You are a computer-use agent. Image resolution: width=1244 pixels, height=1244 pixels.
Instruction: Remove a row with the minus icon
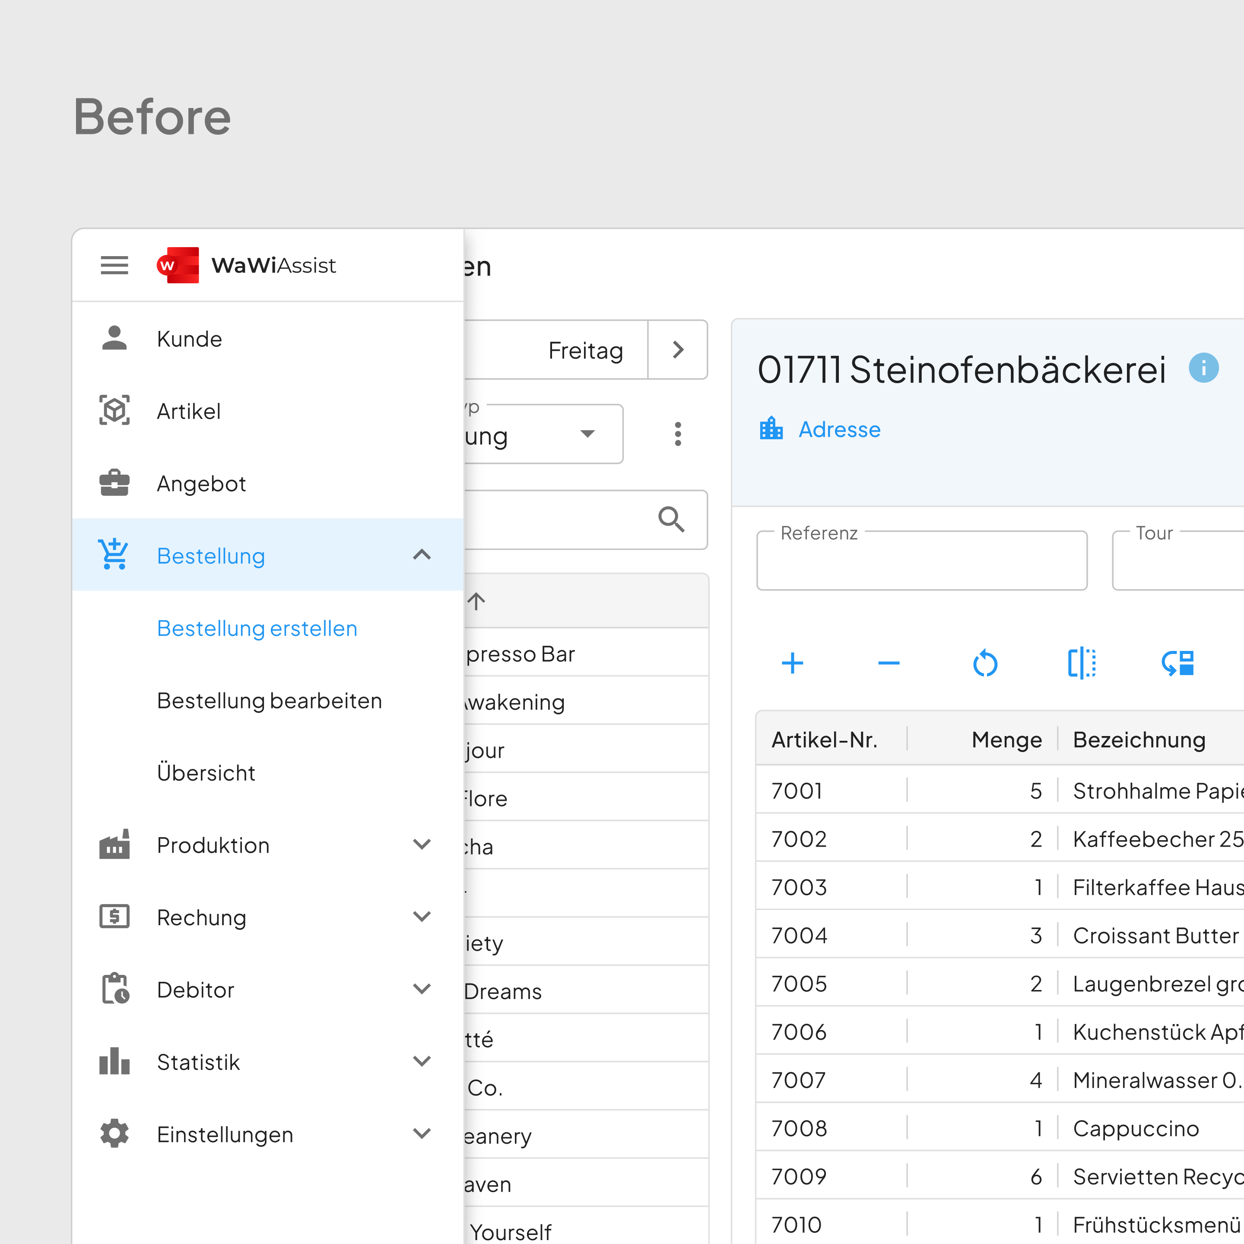889,663
